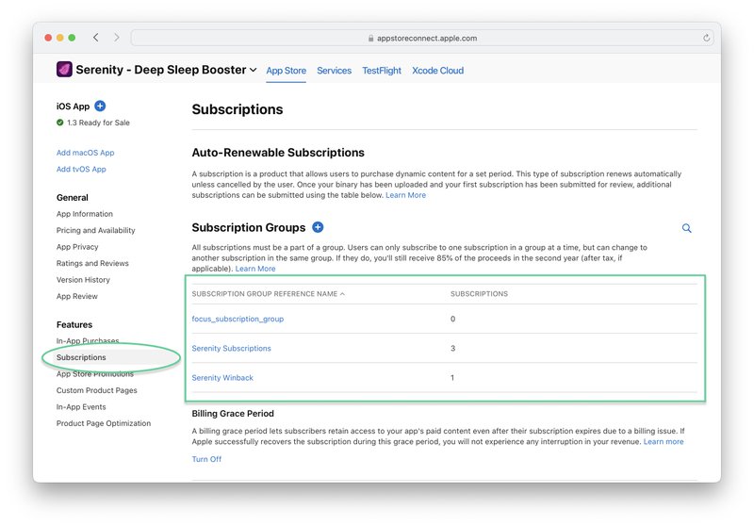This screenshot has height=526, width=754.
Task: Open App Information in the sidebar
Action: coord(85,214)
